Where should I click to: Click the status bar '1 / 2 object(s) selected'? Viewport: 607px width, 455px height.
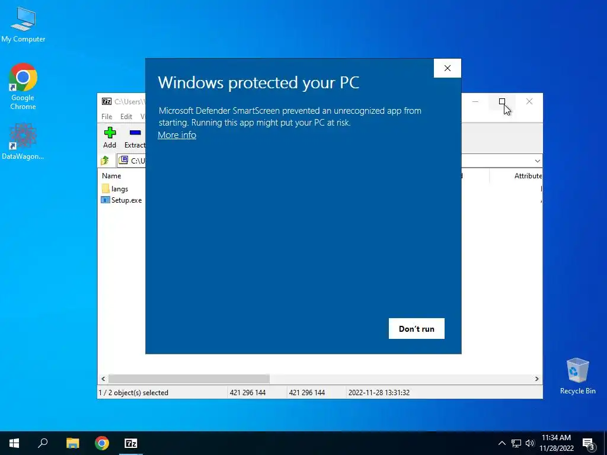click(133, 393)
